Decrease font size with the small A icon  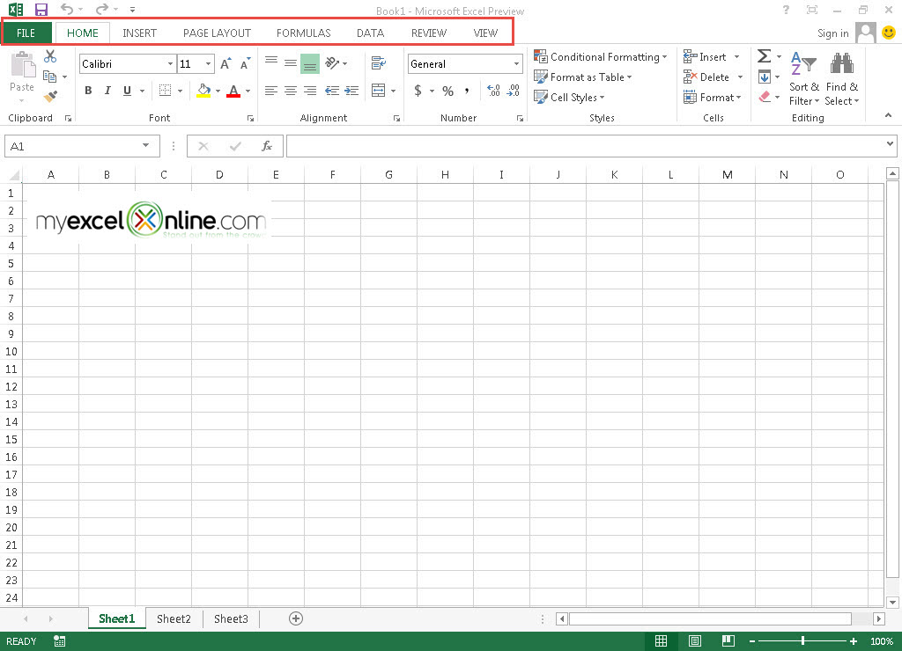[x=246, y=63]
